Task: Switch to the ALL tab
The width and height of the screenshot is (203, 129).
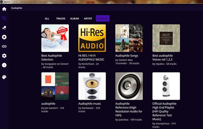Action: (47, 19)
